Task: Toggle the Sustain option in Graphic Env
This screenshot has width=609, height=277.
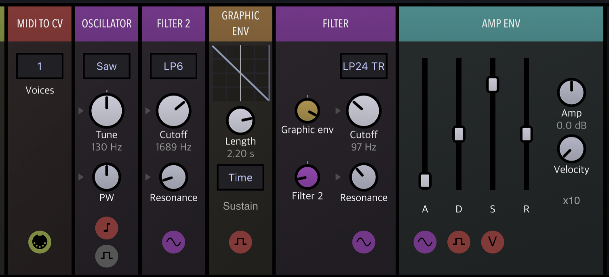Action: 240,206
